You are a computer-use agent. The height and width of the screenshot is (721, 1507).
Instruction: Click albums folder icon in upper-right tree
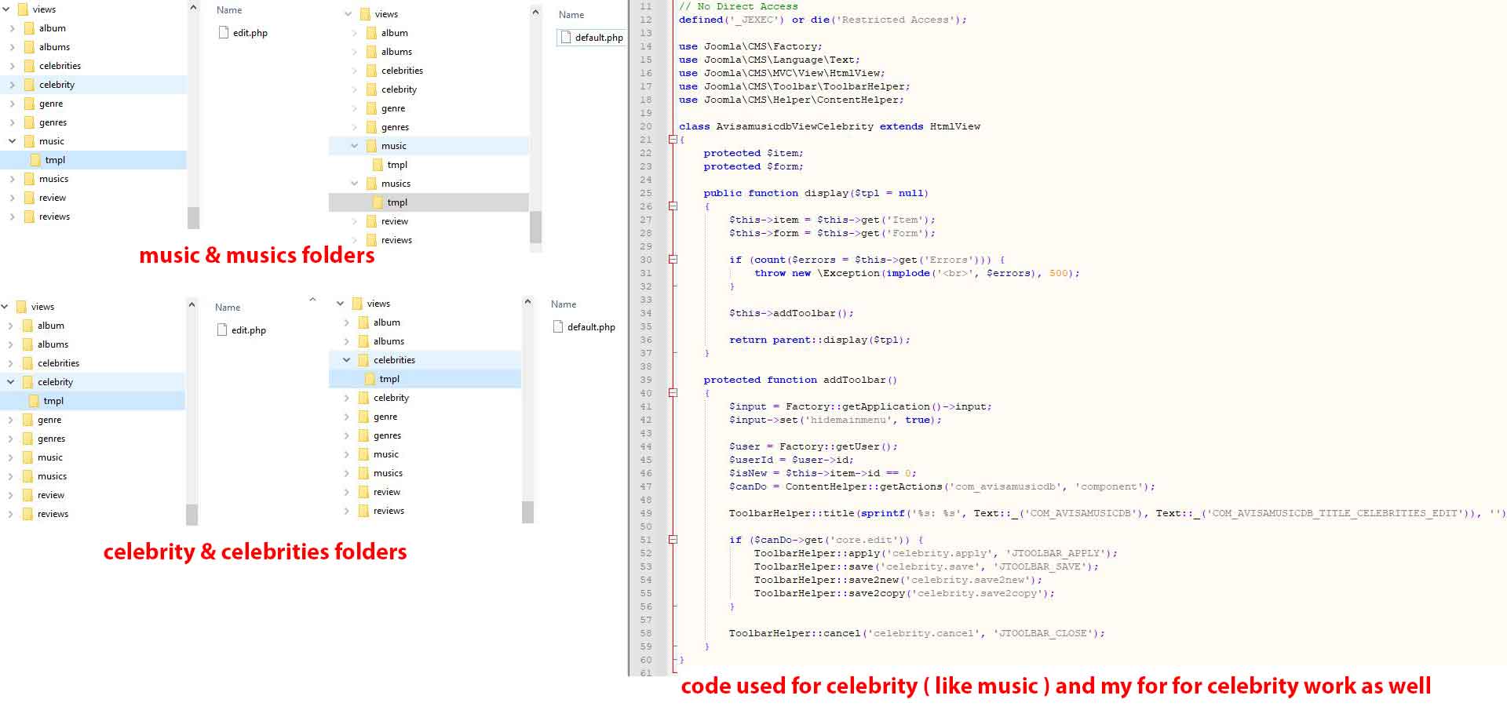[371, 52]
